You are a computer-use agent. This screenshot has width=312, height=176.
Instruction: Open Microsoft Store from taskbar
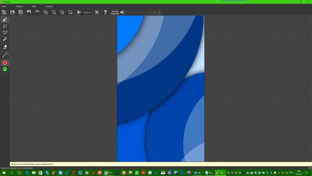pyautogui.click(x=40, y=173)
